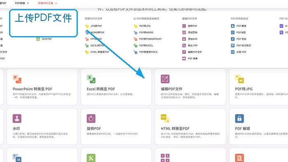Click the HTML 转换至PDF card icon
This screenshot has width=288, height=162.
[x=165, y=119]
